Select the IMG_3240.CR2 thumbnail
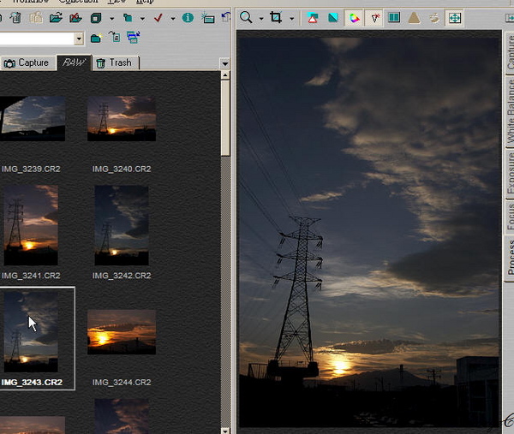Screen dimensions: 514x434 pos(122,119)
